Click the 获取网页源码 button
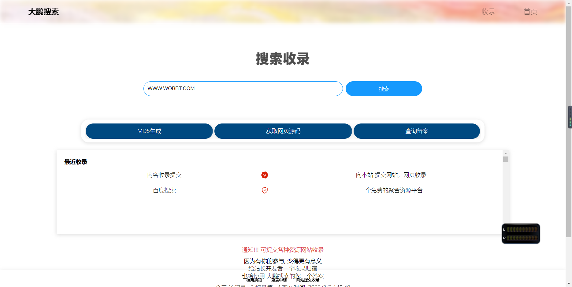Screen dimensions: 572x287 point(283,131)
